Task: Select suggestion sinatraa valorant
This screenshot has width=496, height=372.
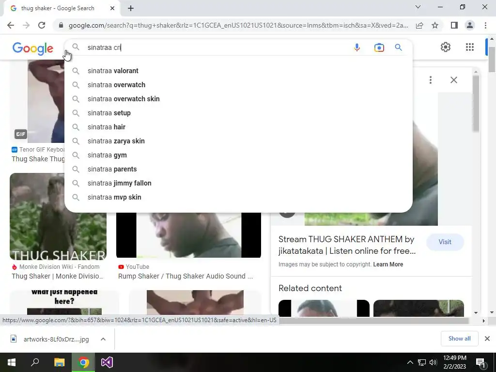Action: pos(238,71)
